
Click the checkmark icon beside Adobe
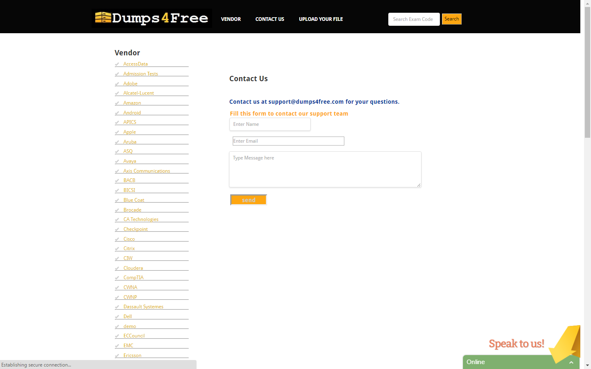click(117, 84)
